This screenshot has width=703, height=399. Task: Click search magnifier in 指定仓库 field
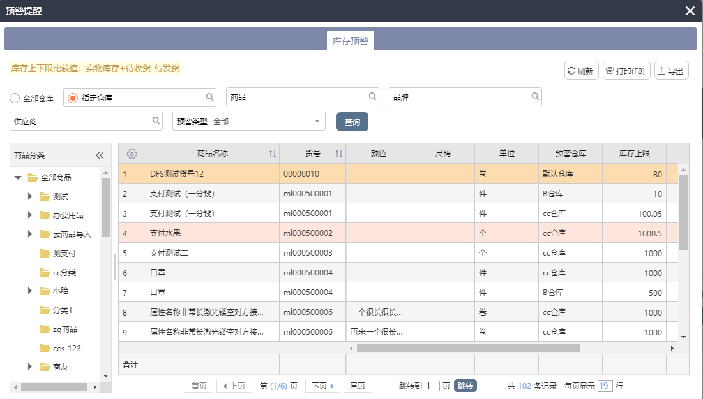coord(209,97)
